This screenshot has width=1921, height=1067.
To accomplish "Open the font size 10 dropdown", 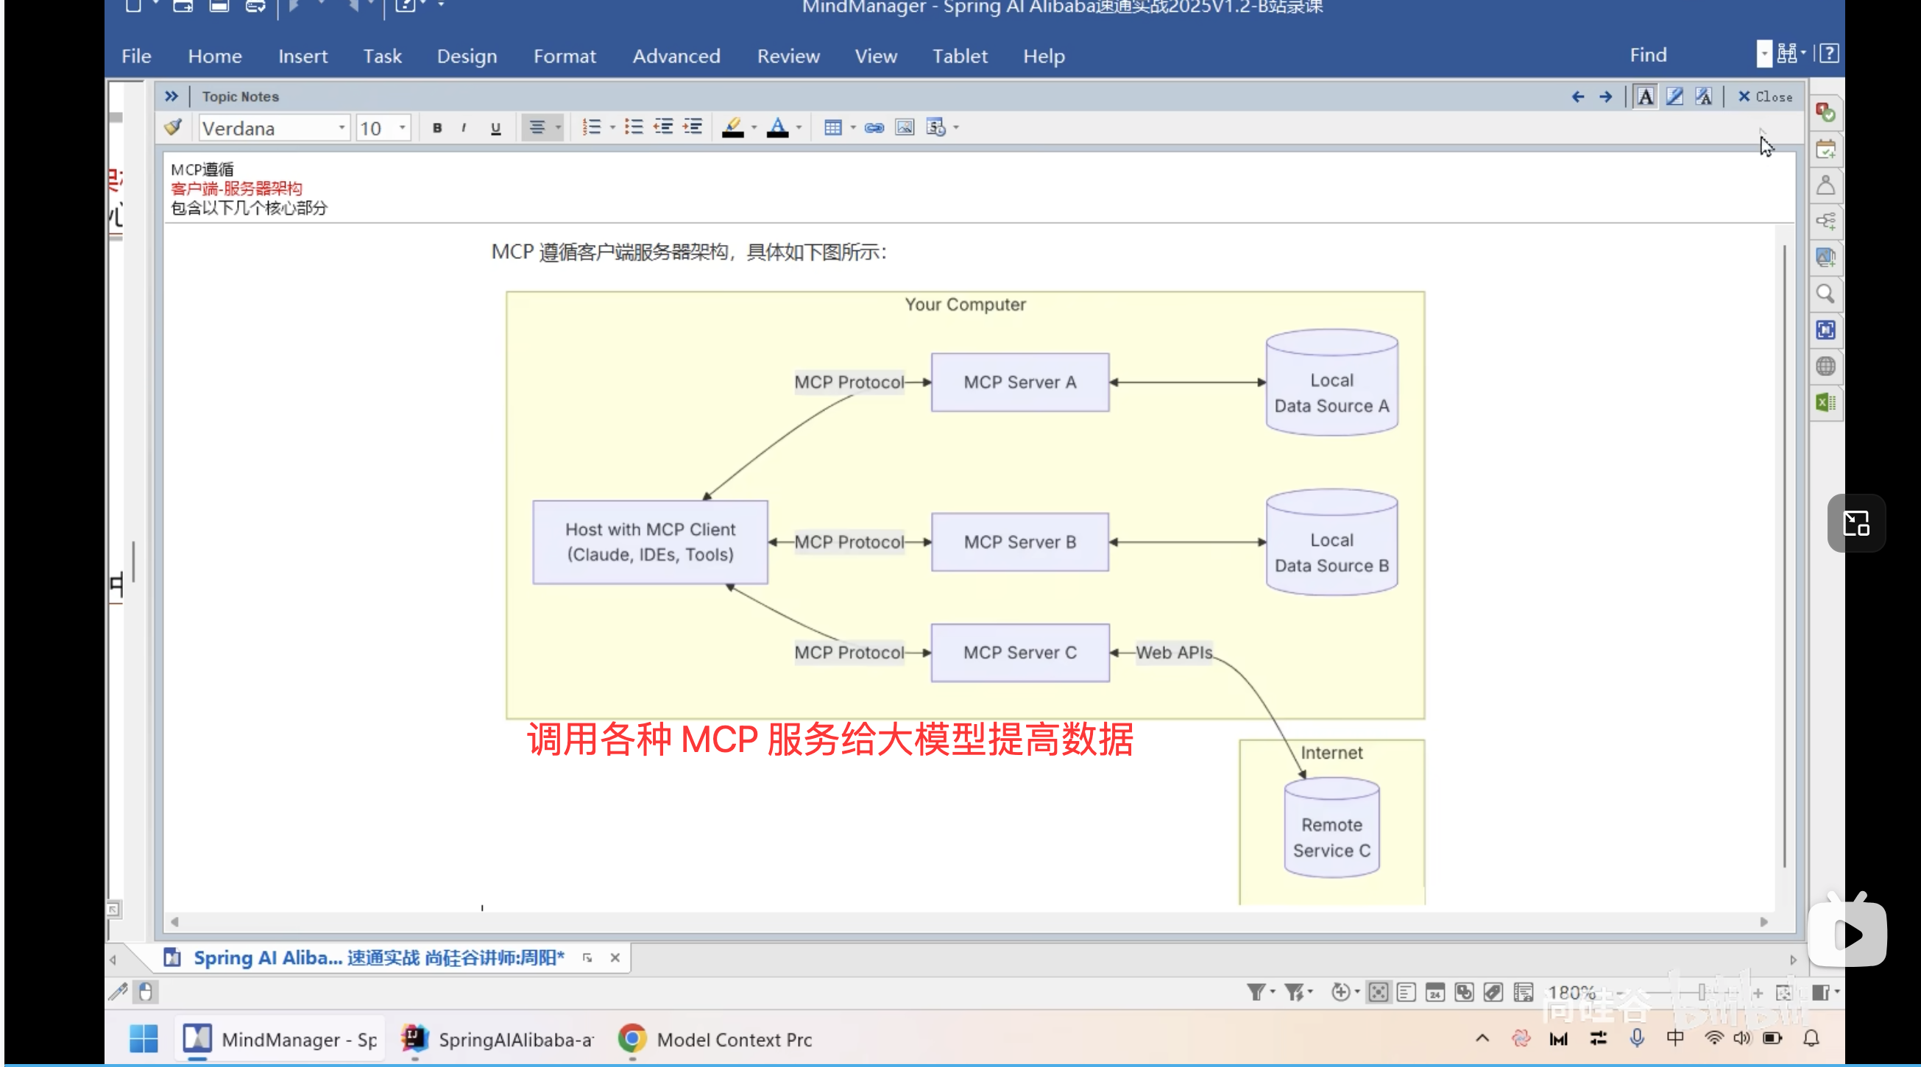I will (x=400, y=127).
